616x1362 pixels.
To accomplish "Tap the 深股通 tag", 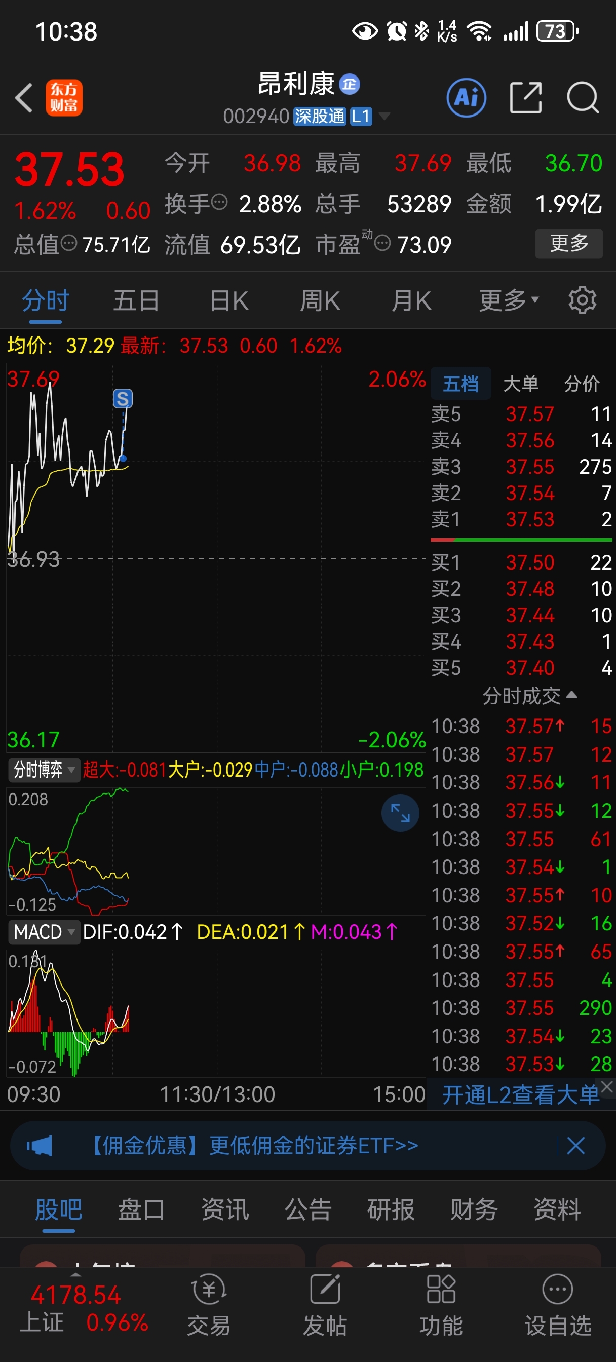I will coord(319,117).
